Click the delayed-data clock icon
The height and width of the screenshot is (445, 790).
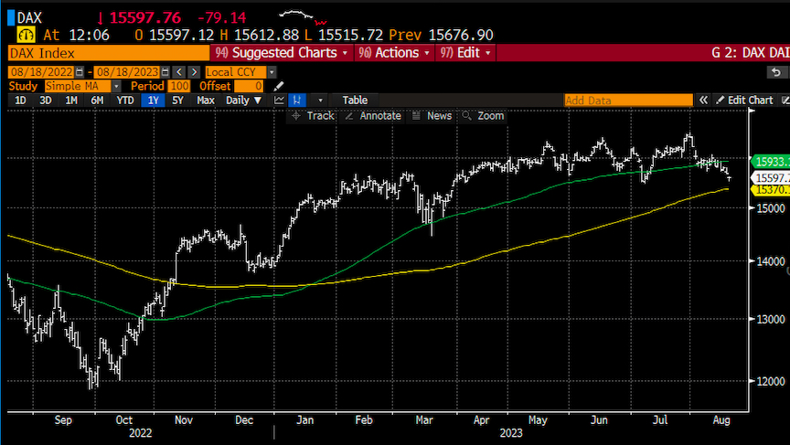point(26,35)
